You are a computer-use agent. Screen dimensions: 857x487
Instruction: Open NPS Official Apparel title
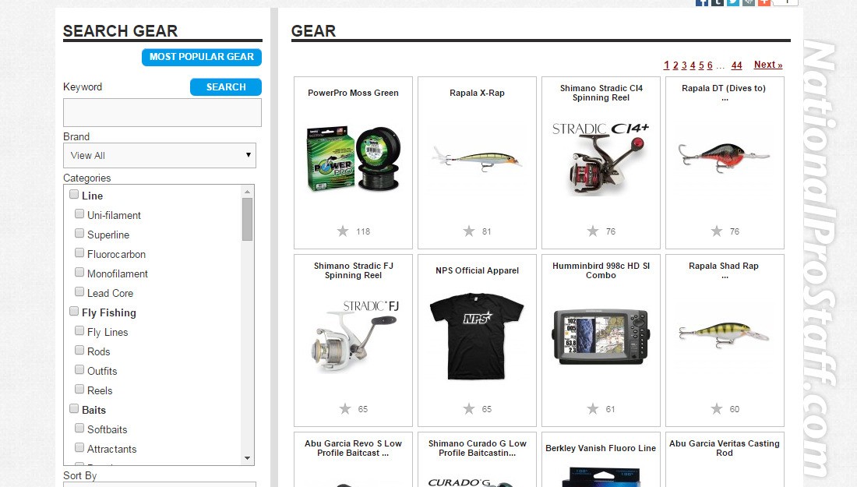477,270
